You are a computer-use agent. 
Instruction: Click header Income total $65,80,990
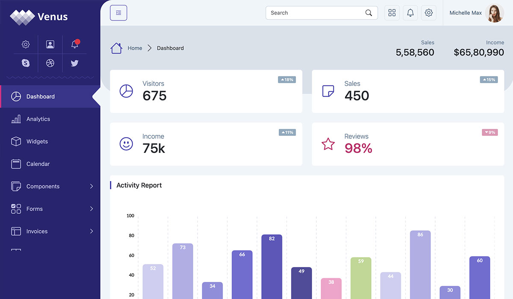tap(479, 53)
